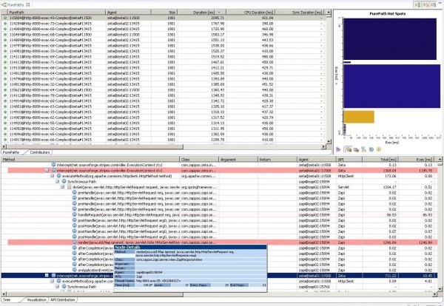
Task: Switch to the Tree tab
Action: click(x=7, y=300)
